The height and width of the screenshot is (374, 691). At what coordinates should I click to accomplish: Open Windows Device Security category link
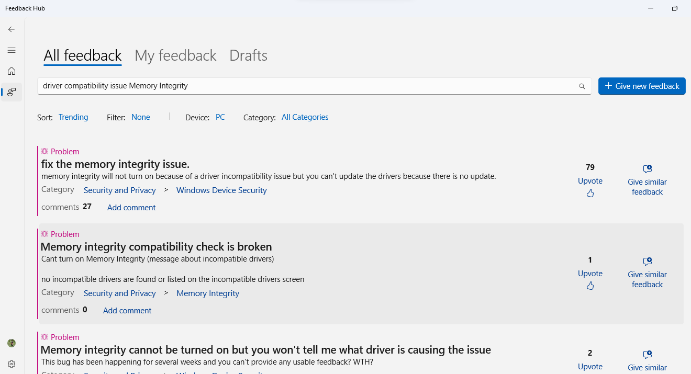click(221, 190)
